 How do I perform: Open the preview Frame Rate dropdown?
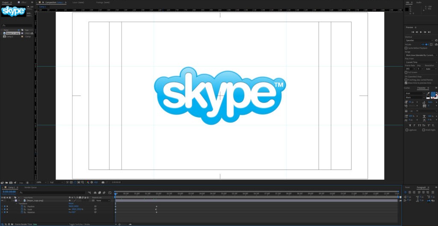[410, 69]
